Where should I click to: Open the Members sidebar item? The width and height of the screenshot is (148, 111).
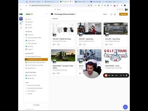(x=36, y=22)
